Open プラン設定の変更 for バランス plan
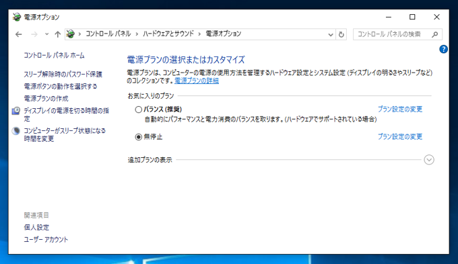This screenshot has width=458, height=264. click(x=400, y=109)
